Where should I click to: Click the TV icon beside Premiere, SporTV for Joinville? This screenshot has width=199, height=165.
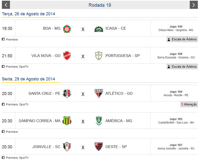(3, 157)
